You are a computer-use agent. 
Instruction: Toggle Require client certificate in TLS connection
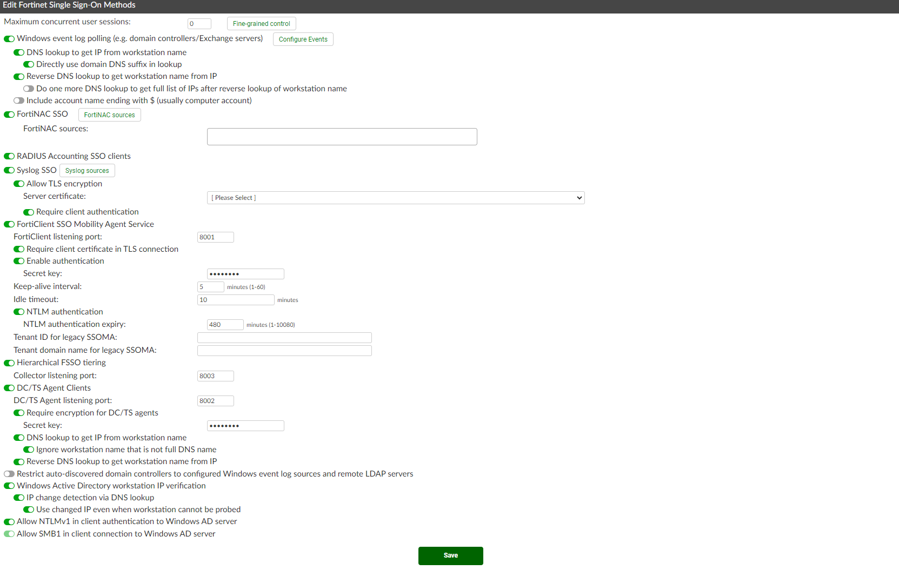coord(19,250)
